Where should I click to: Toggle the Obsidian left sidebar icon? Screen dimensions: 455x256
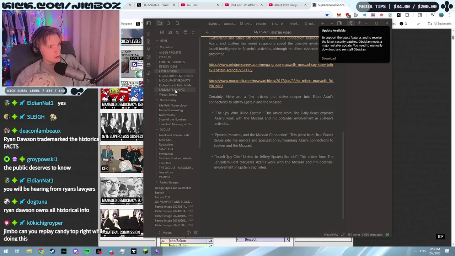(x=149, y=23)
